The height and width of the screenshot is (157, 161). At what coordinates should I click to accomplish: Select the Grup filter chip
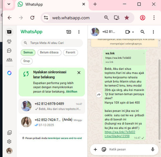coord(26,61)
